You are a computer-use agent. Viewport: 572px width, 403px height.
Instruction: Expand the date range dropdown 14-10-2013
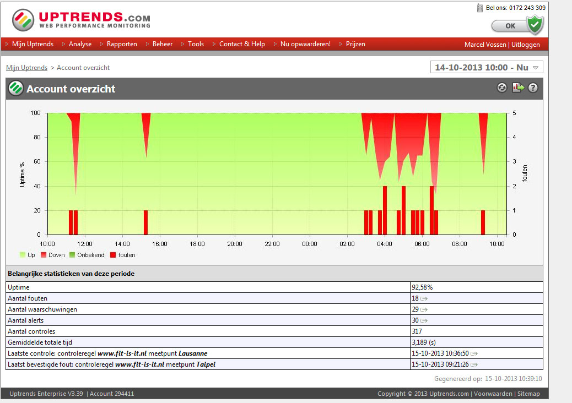487,68
